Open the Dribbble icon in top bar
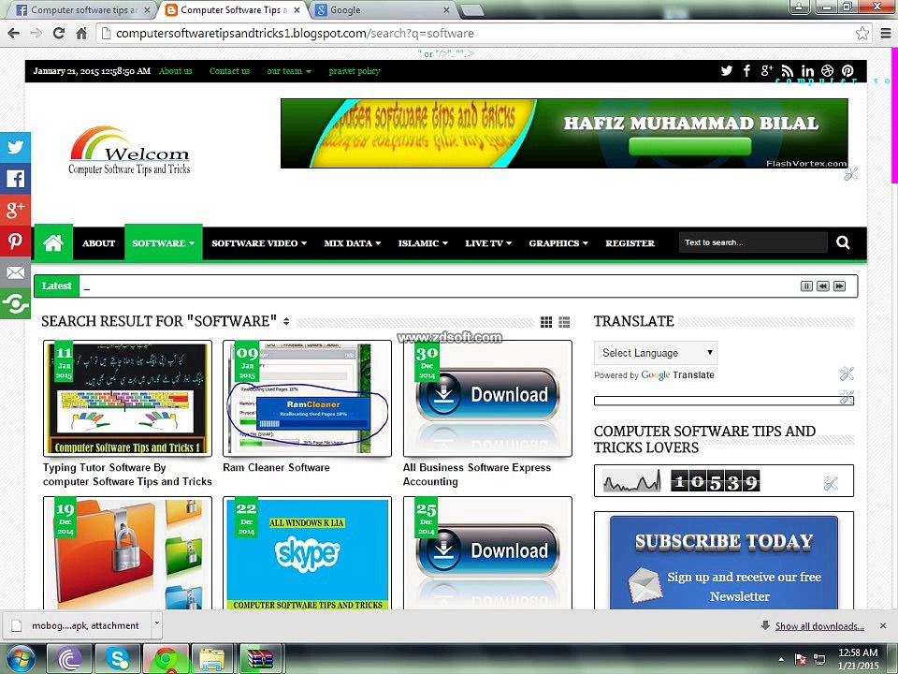Image resolution: width=898 pixels, height=674 pixels. tap(828, 71)
